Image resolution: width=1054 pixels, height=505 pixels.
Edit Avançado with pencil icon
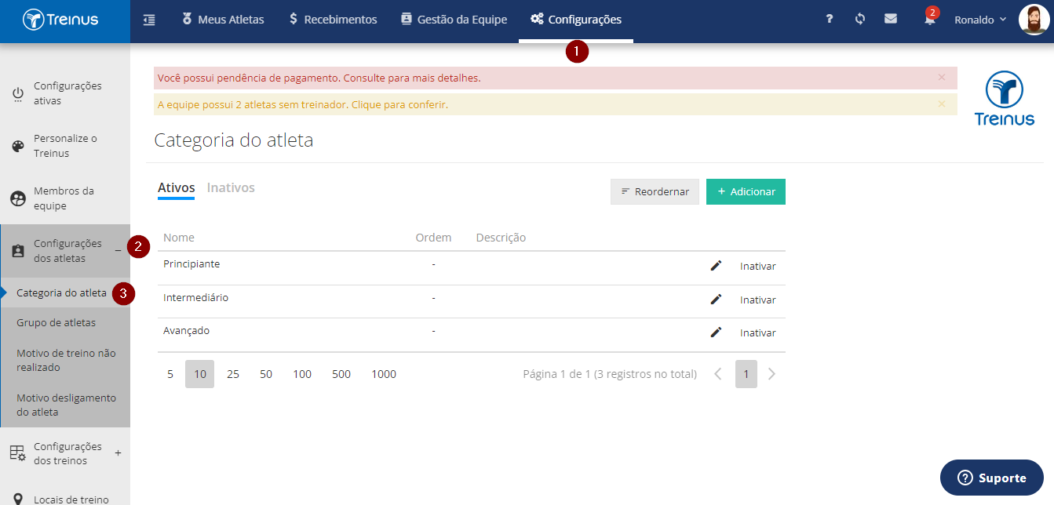(716, 332)
